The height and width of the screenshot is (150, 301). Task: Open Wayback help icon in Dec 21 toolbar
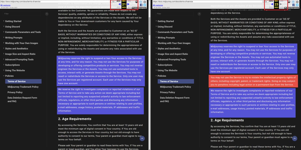point(141,2)
